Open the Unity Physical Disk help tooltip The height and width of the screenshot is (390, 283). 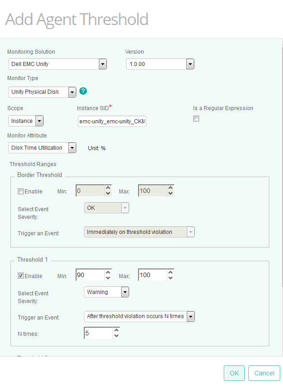[83, 91]
